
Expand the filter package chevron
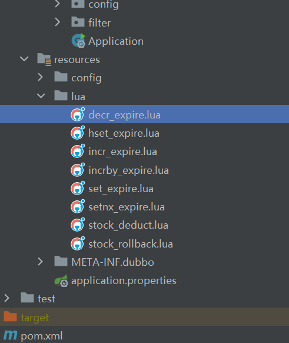click(x=58, y=22)
